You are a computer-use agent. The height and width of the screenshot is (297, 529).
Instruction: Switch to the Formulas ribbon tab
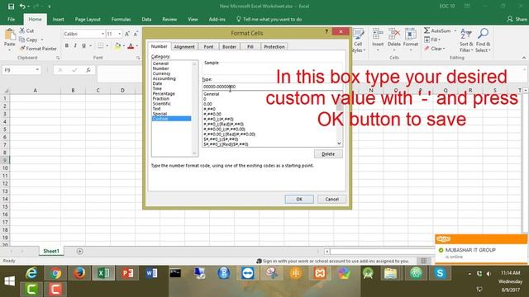[x=121, y=19]
